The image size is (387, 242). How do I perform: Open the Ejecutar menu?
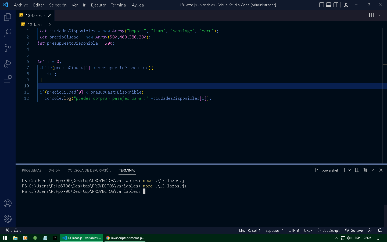[98, 5]
